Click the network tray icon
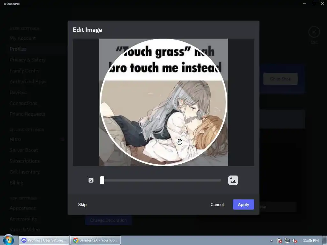 pos(287,241)
